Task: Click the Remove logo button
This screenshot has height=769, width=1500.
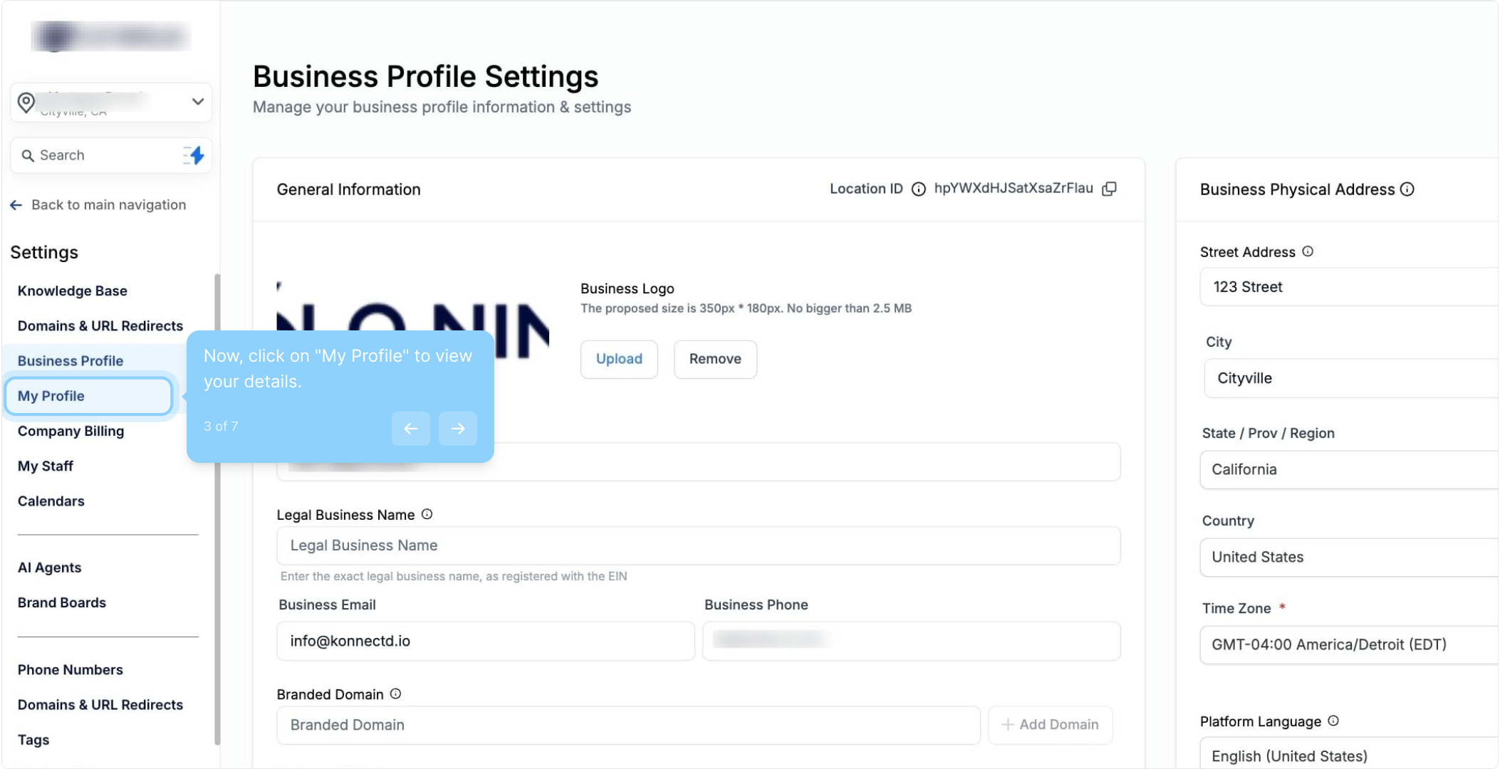Action: tap(715, 359)
